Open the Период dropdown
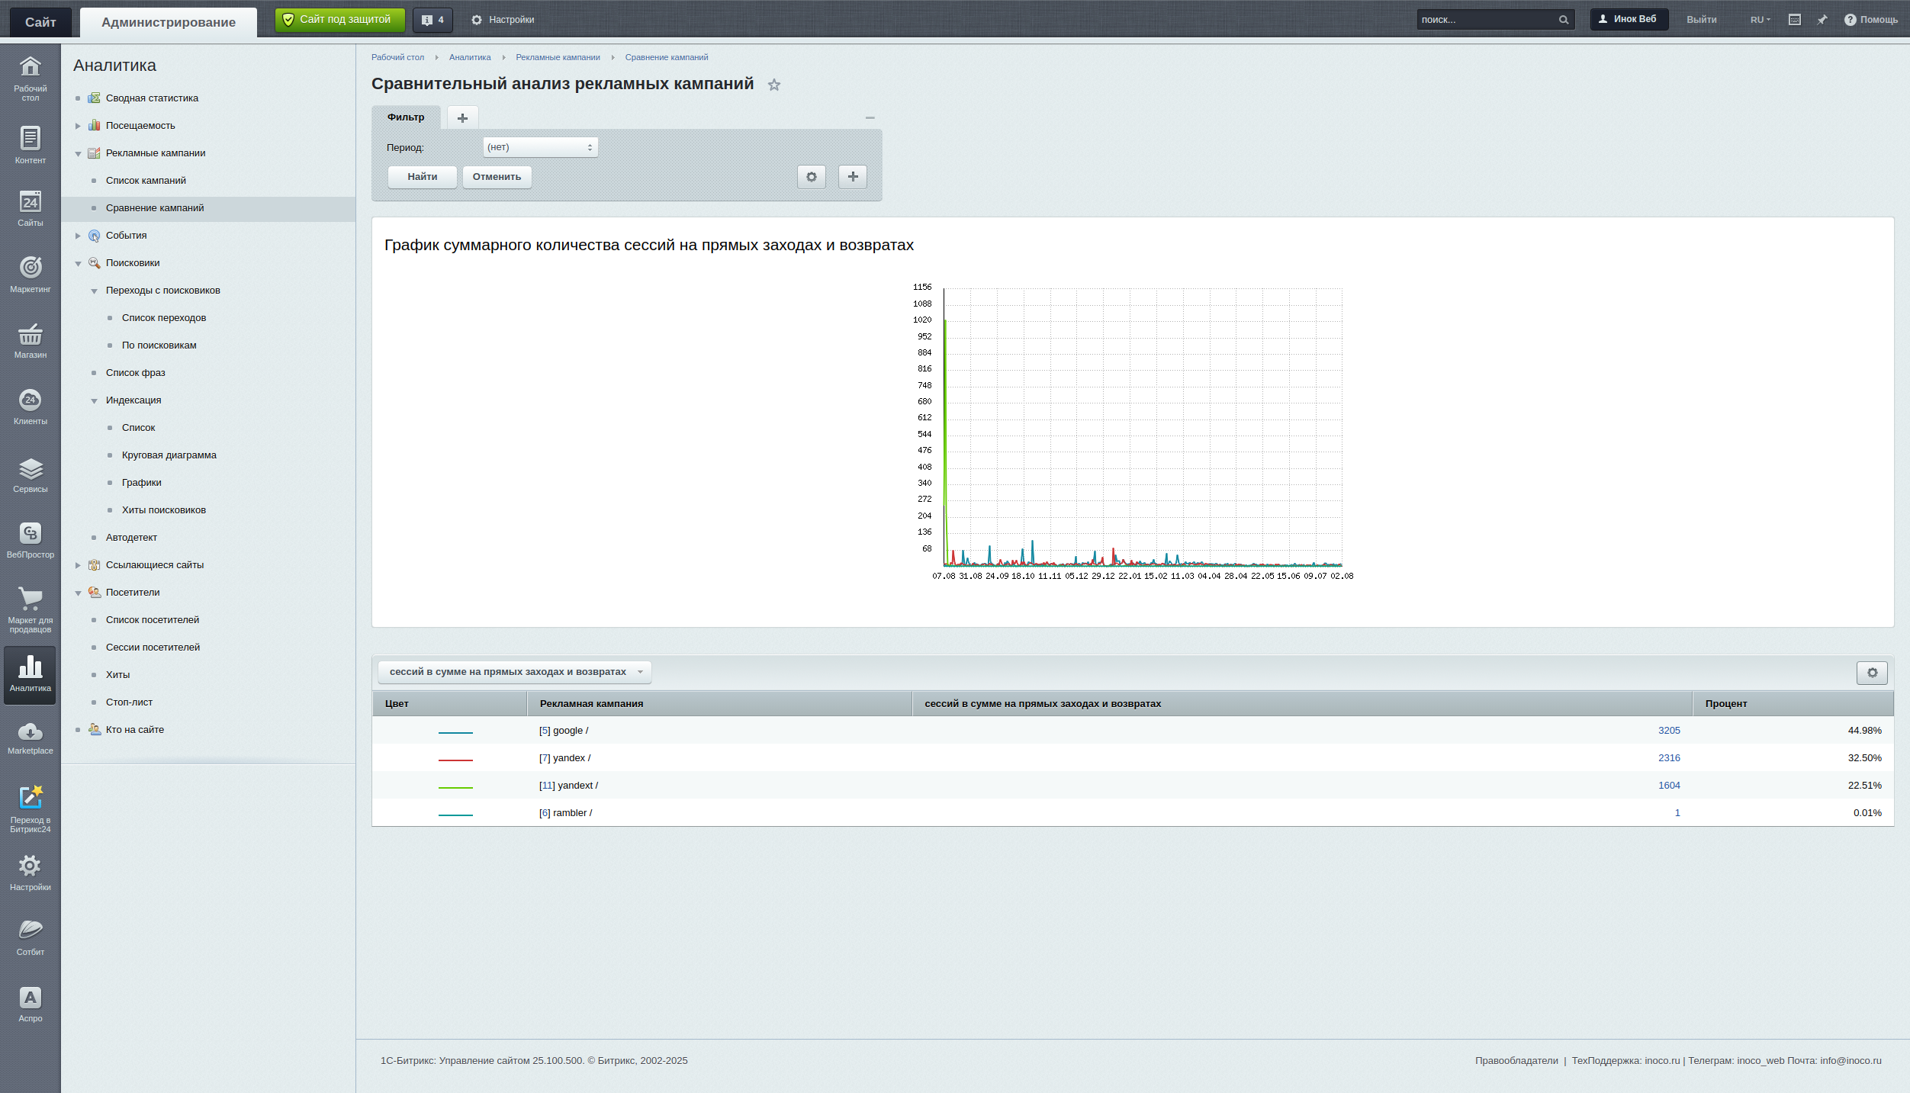Image resolution: width=1910 pixels, height=1093 pixels. click(540, 147)
